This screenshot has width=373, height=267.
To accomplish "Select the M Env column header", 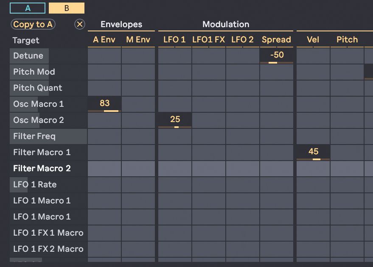I will [x=138, y=40].
